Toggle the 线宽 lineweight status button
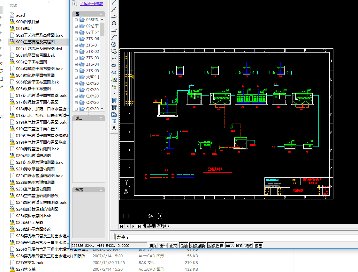358x272 pixels. [248, 246]
